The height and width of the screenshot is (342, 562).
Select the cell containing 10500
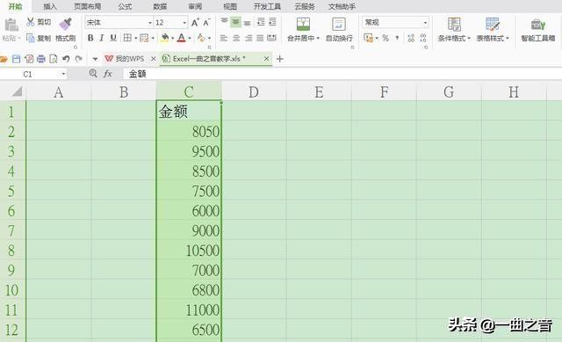[x=189, y=251]
